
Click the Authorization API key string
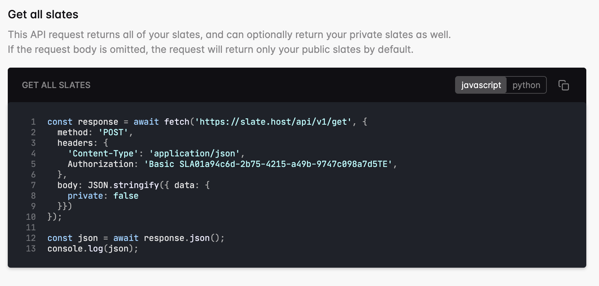pos(268,164)
